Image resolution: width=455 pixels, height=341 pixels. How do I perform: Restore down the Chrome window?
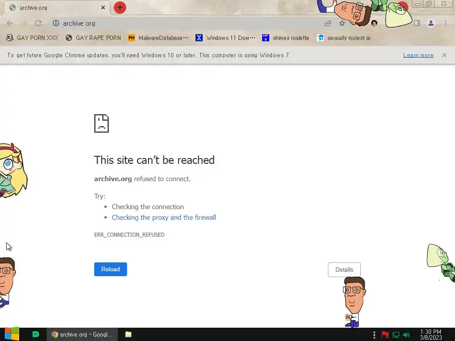[429, 4]
